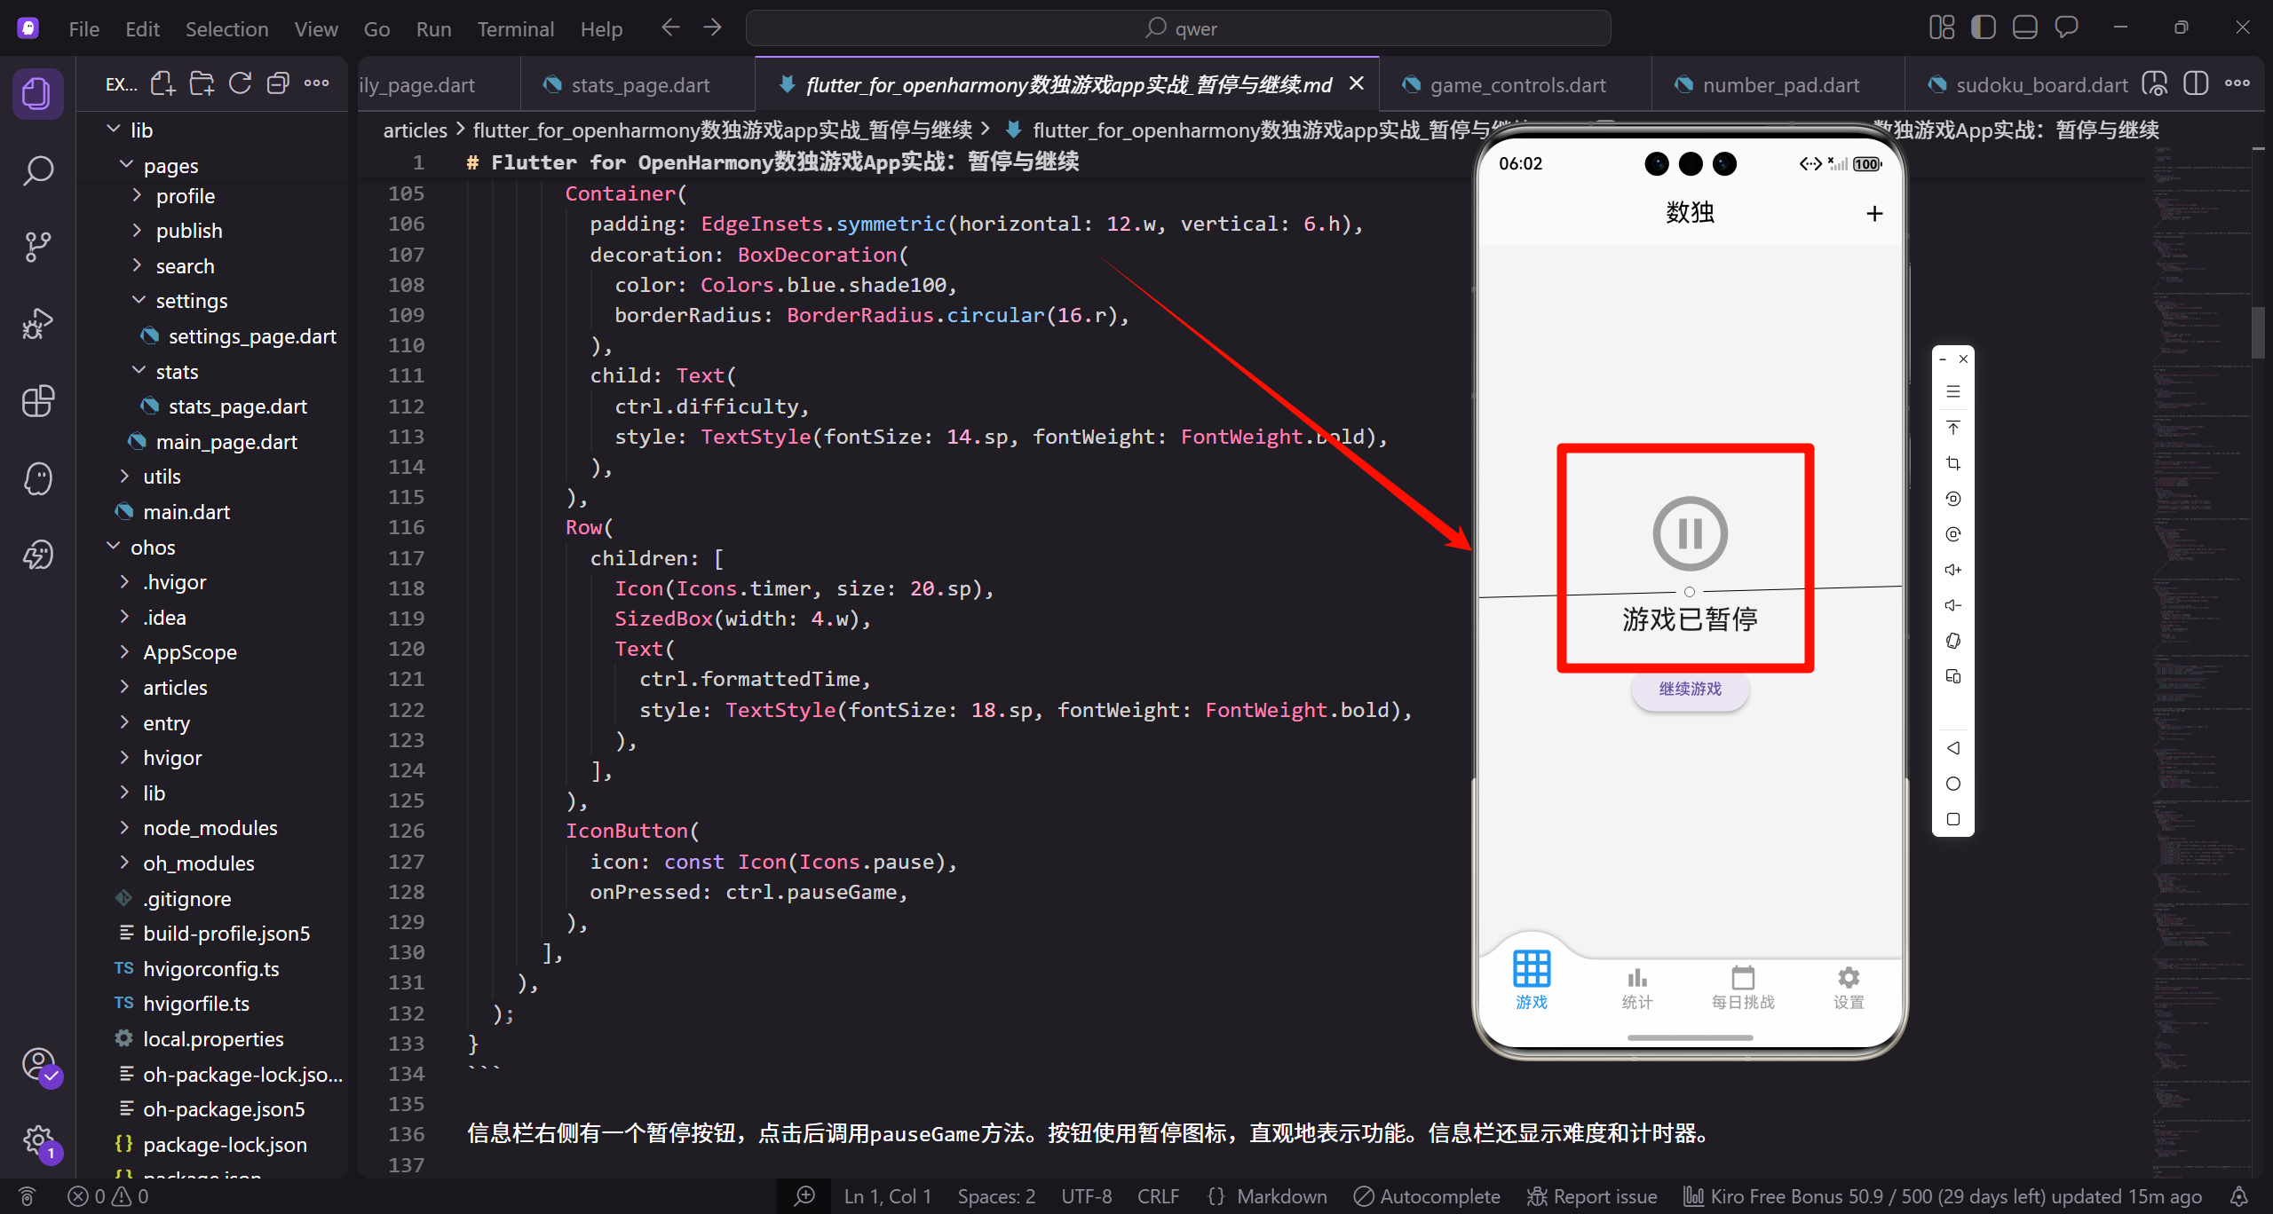Open the 统计 tab in phone app
Screen dimensions: 2273x1214
(x=1637, y=988)
